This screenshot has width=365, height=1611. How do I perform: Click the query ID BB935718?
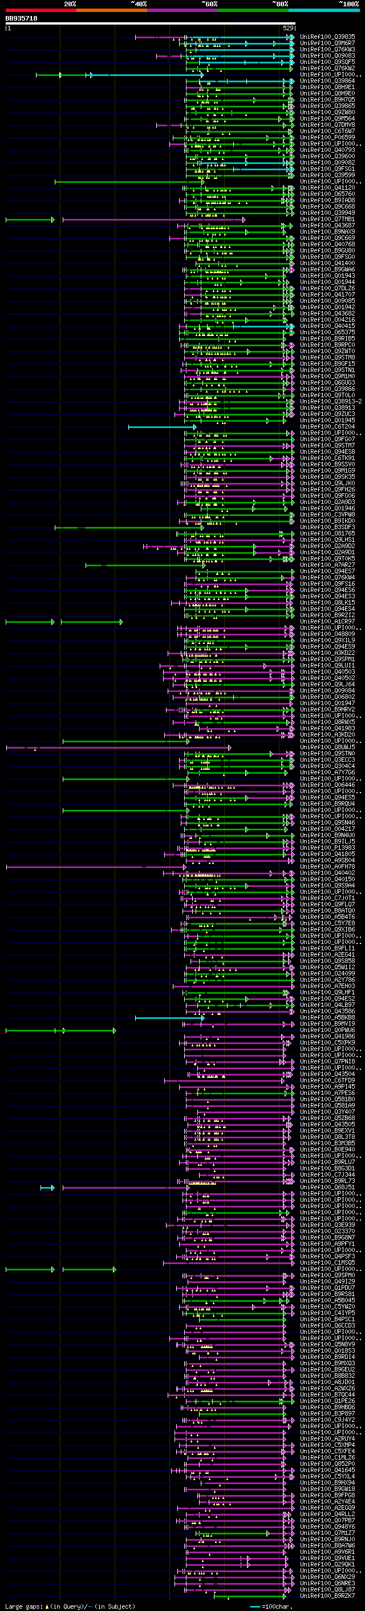click(x=21, y=19)
